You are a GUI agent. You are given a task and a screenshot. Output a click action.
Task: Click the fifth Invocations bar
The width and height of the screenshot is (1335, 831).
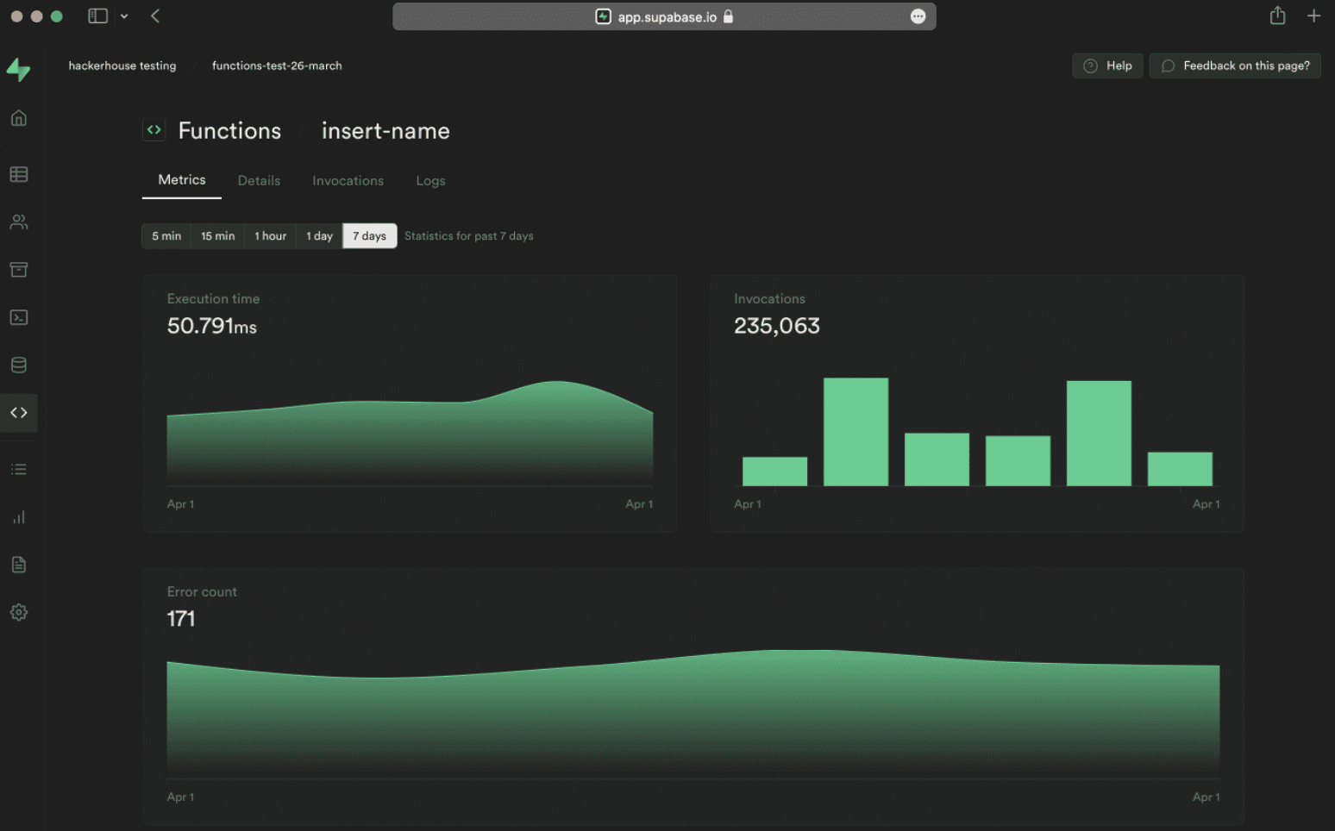tap(1099, 434)
